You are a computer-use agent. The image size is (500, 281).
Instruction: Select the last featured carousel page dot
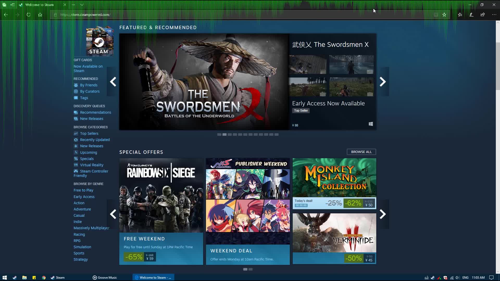point(277,135)
